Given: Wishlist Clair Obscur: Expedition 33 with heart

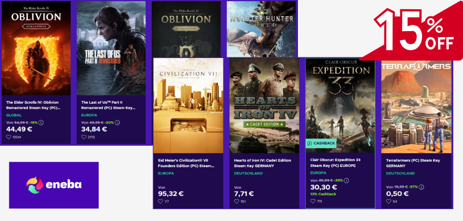Looking at the screenshot, I should [x=313, y=201].
